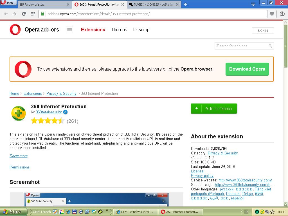The height and width of the screenshot is (216, 288).
Task: Click the CS language indicator
Action: [x=246, y=212]
